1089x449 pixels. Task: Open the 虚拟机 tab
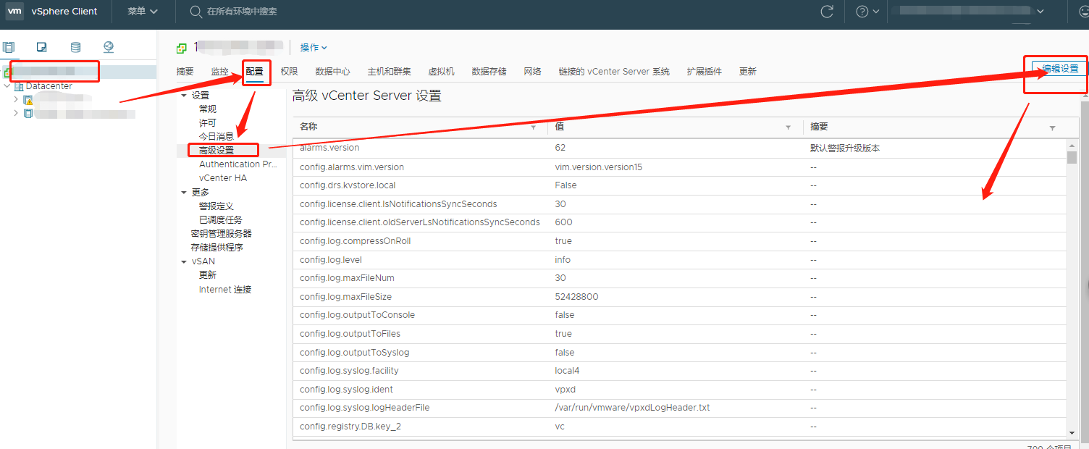tap(441, 72)
